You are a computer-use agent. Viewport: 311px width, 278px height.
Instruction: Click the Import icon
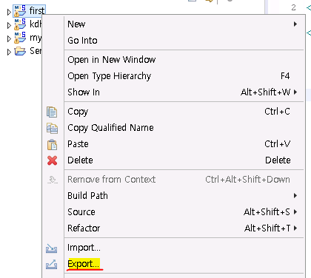coord(51,248)
